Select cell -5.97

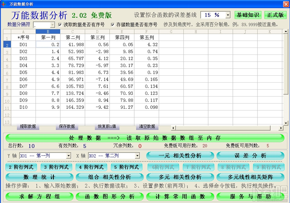click(x=97, y=66)
